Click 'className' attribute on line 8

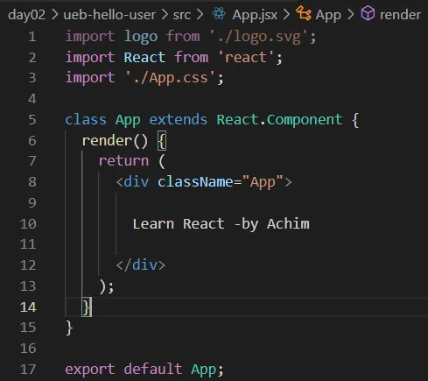(195, 182)
